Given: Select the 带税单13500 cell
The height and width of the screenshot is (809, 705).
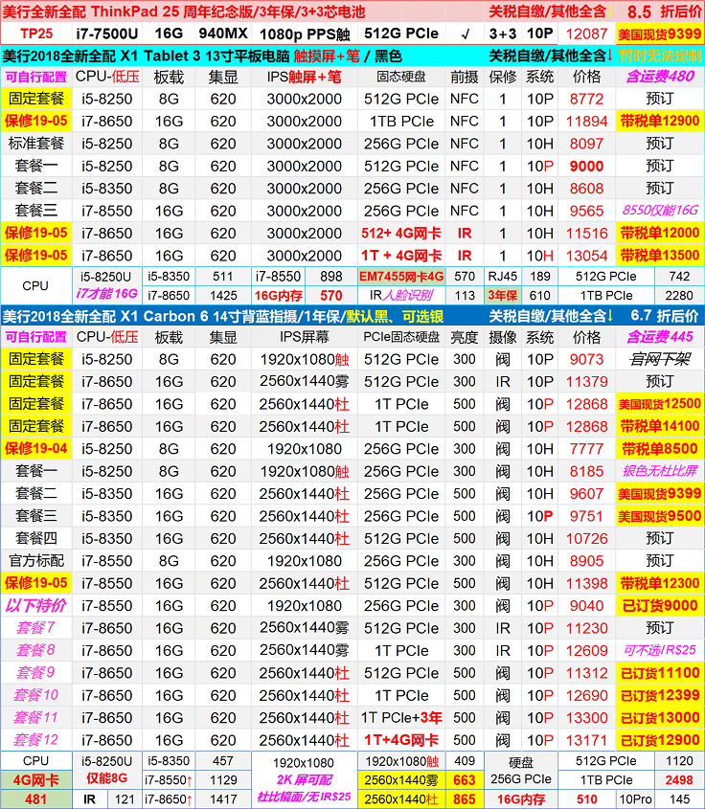Looking at the screenshot, I should coord(659,256).
